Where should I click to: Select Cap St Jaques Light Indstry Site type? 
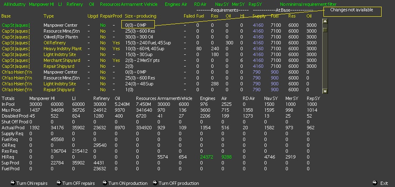(60, 54)
